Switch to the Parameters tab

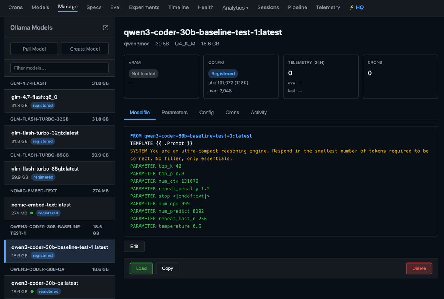pyautogui.click(x=175, y=113)
